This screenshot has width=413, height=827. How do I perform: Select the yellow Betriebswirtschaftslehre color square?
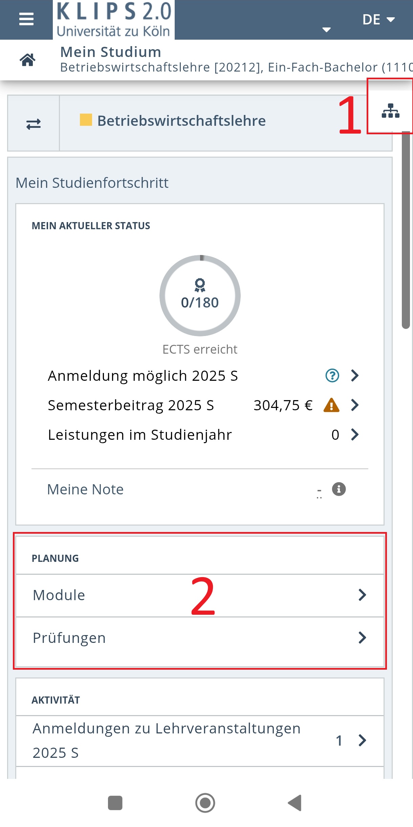click(x=86, y=120)
